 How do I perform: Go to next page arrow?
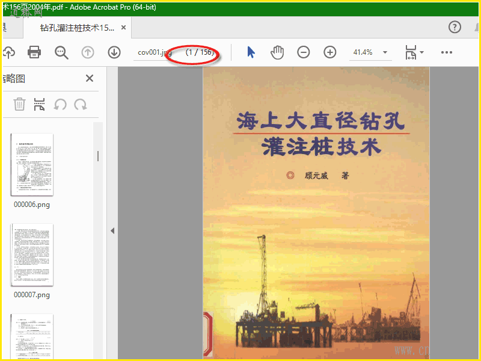click(x=114, y=52)
